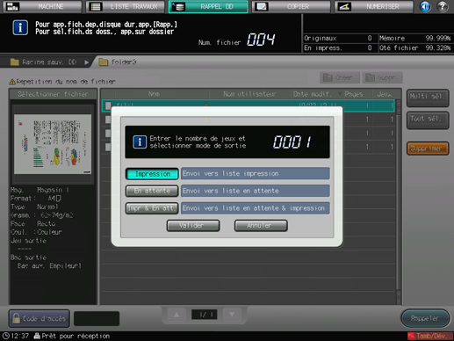This screenshot has width=454, height=341.
Task: Click clock icon in status bar
Action: point(6,336)
